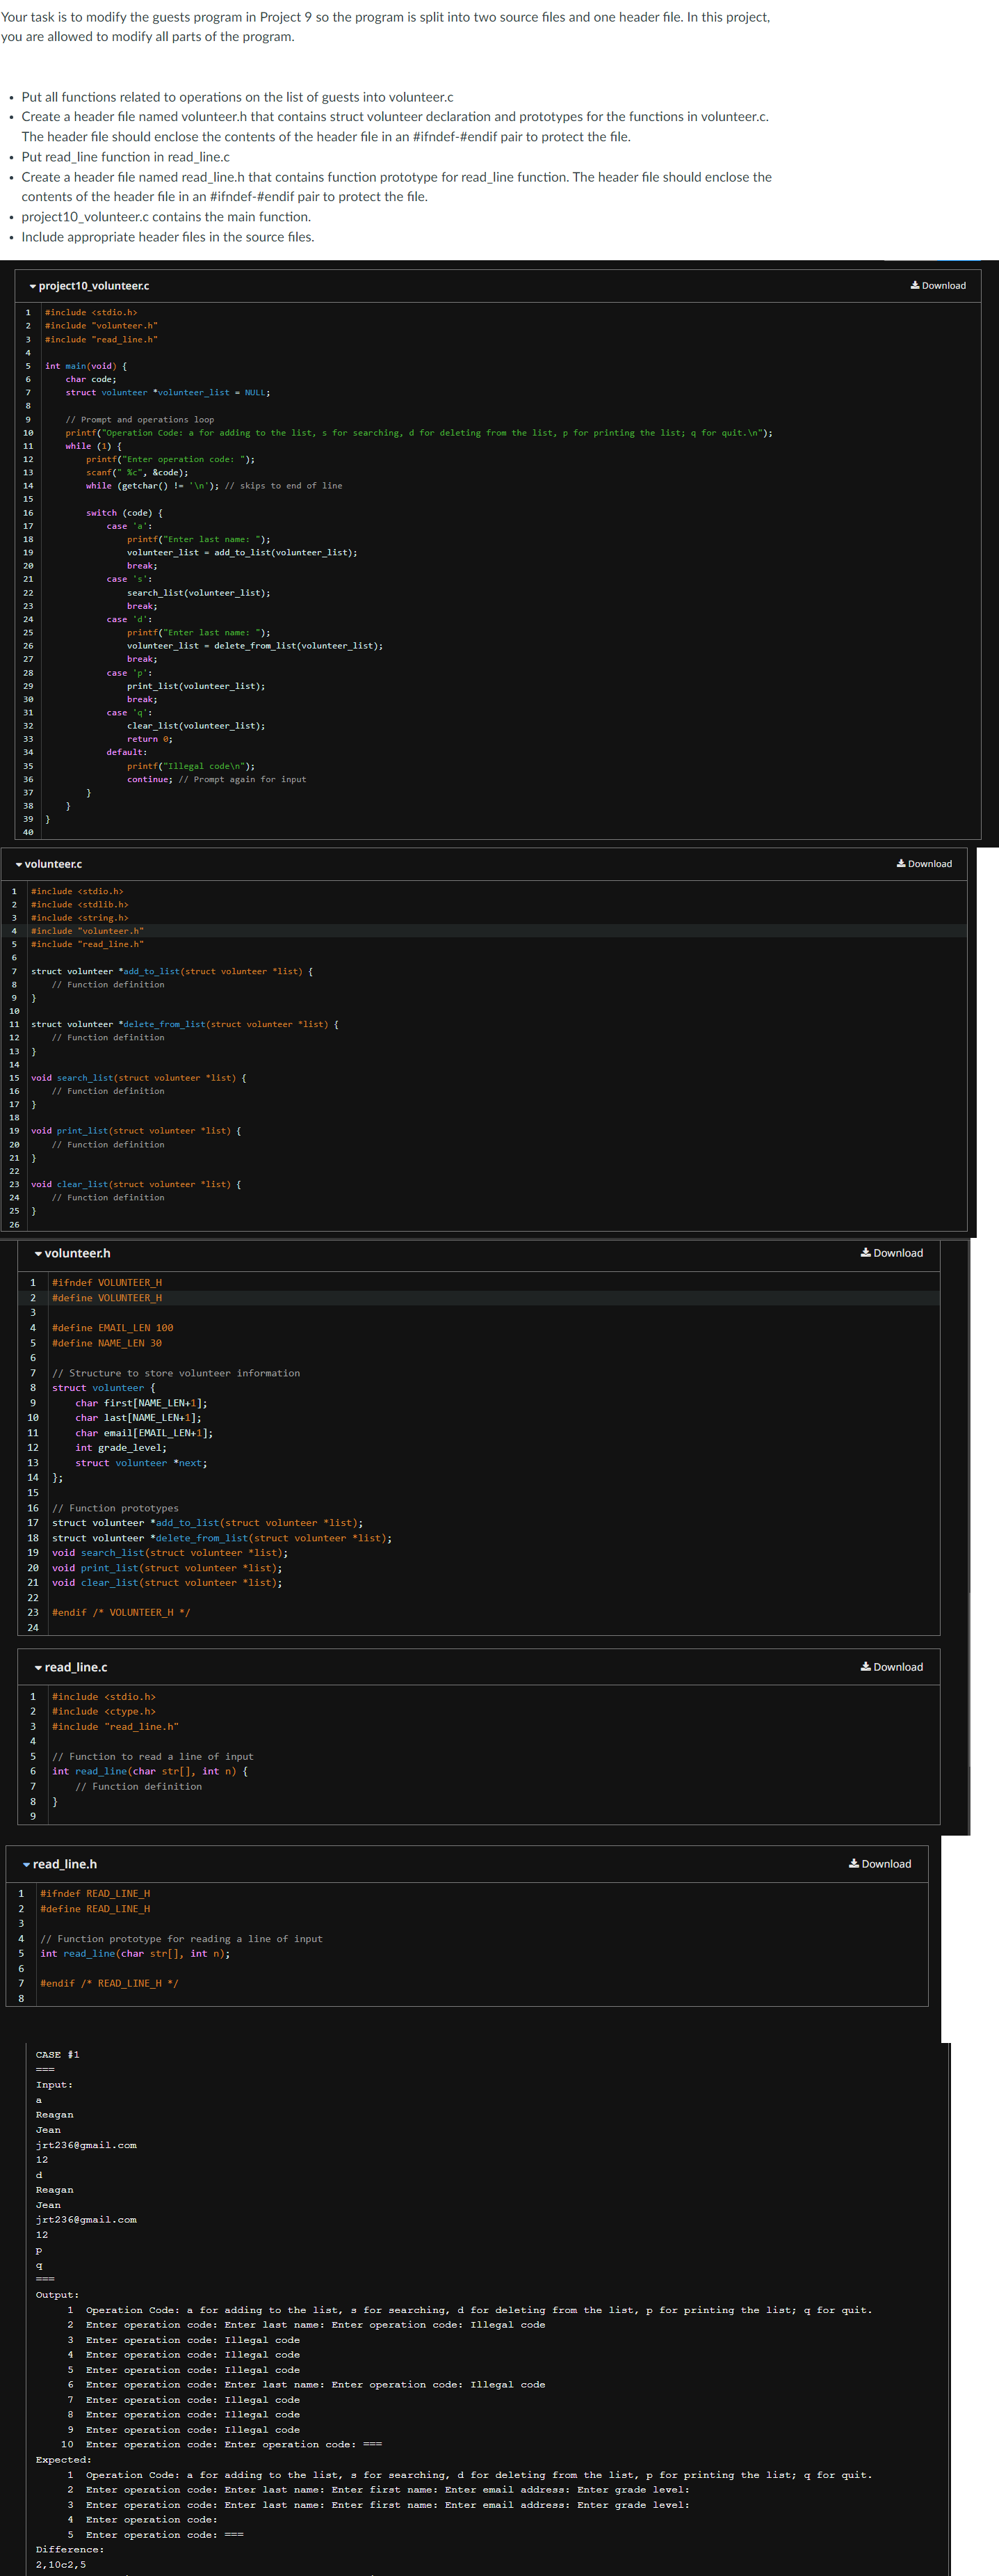Screen dimensions: 999x2576
Task: Collapse volunteer.c panel using its arrow
Action: pos(19,865)
